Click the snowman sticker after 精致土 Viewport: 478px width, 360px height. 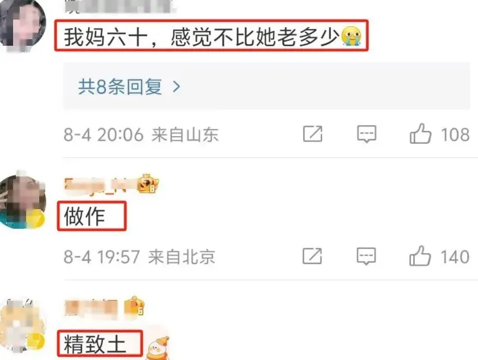[x=158, y=347]
